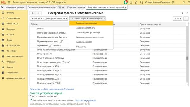
Task: Select За последнюю неделю option
Action: click(91, 23)
